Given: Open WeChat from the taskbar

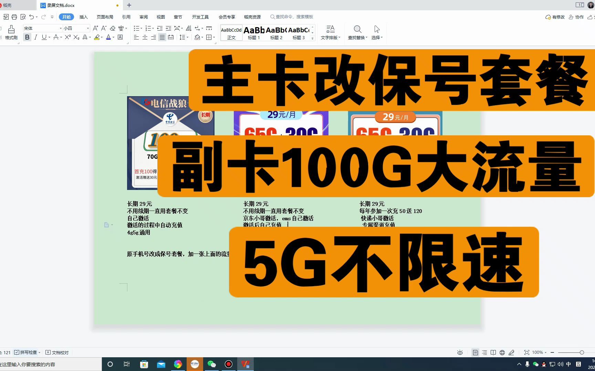Looking at the screenshot, I should (x=211, y=364).
